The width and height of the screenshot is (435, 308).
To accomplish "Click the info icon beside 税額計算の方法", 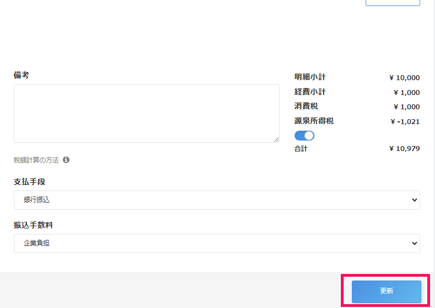I will click(x=66, y=160).
